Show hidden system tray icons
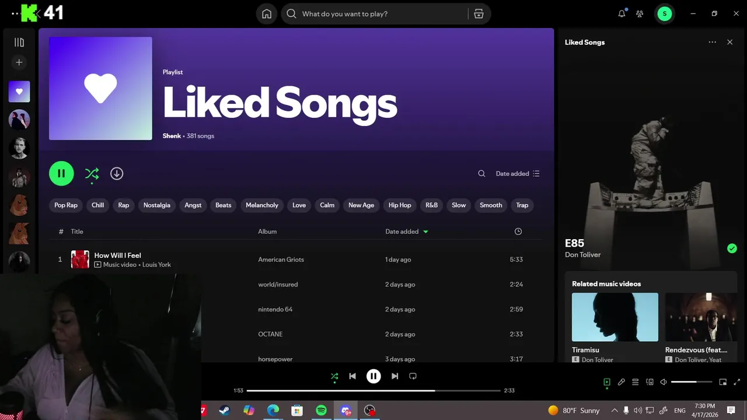The image size is (747, 420). (614, 411)
